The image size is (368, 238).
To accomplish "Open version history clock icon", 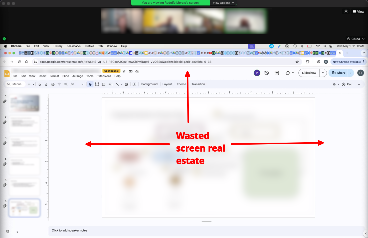I will 267,73.
